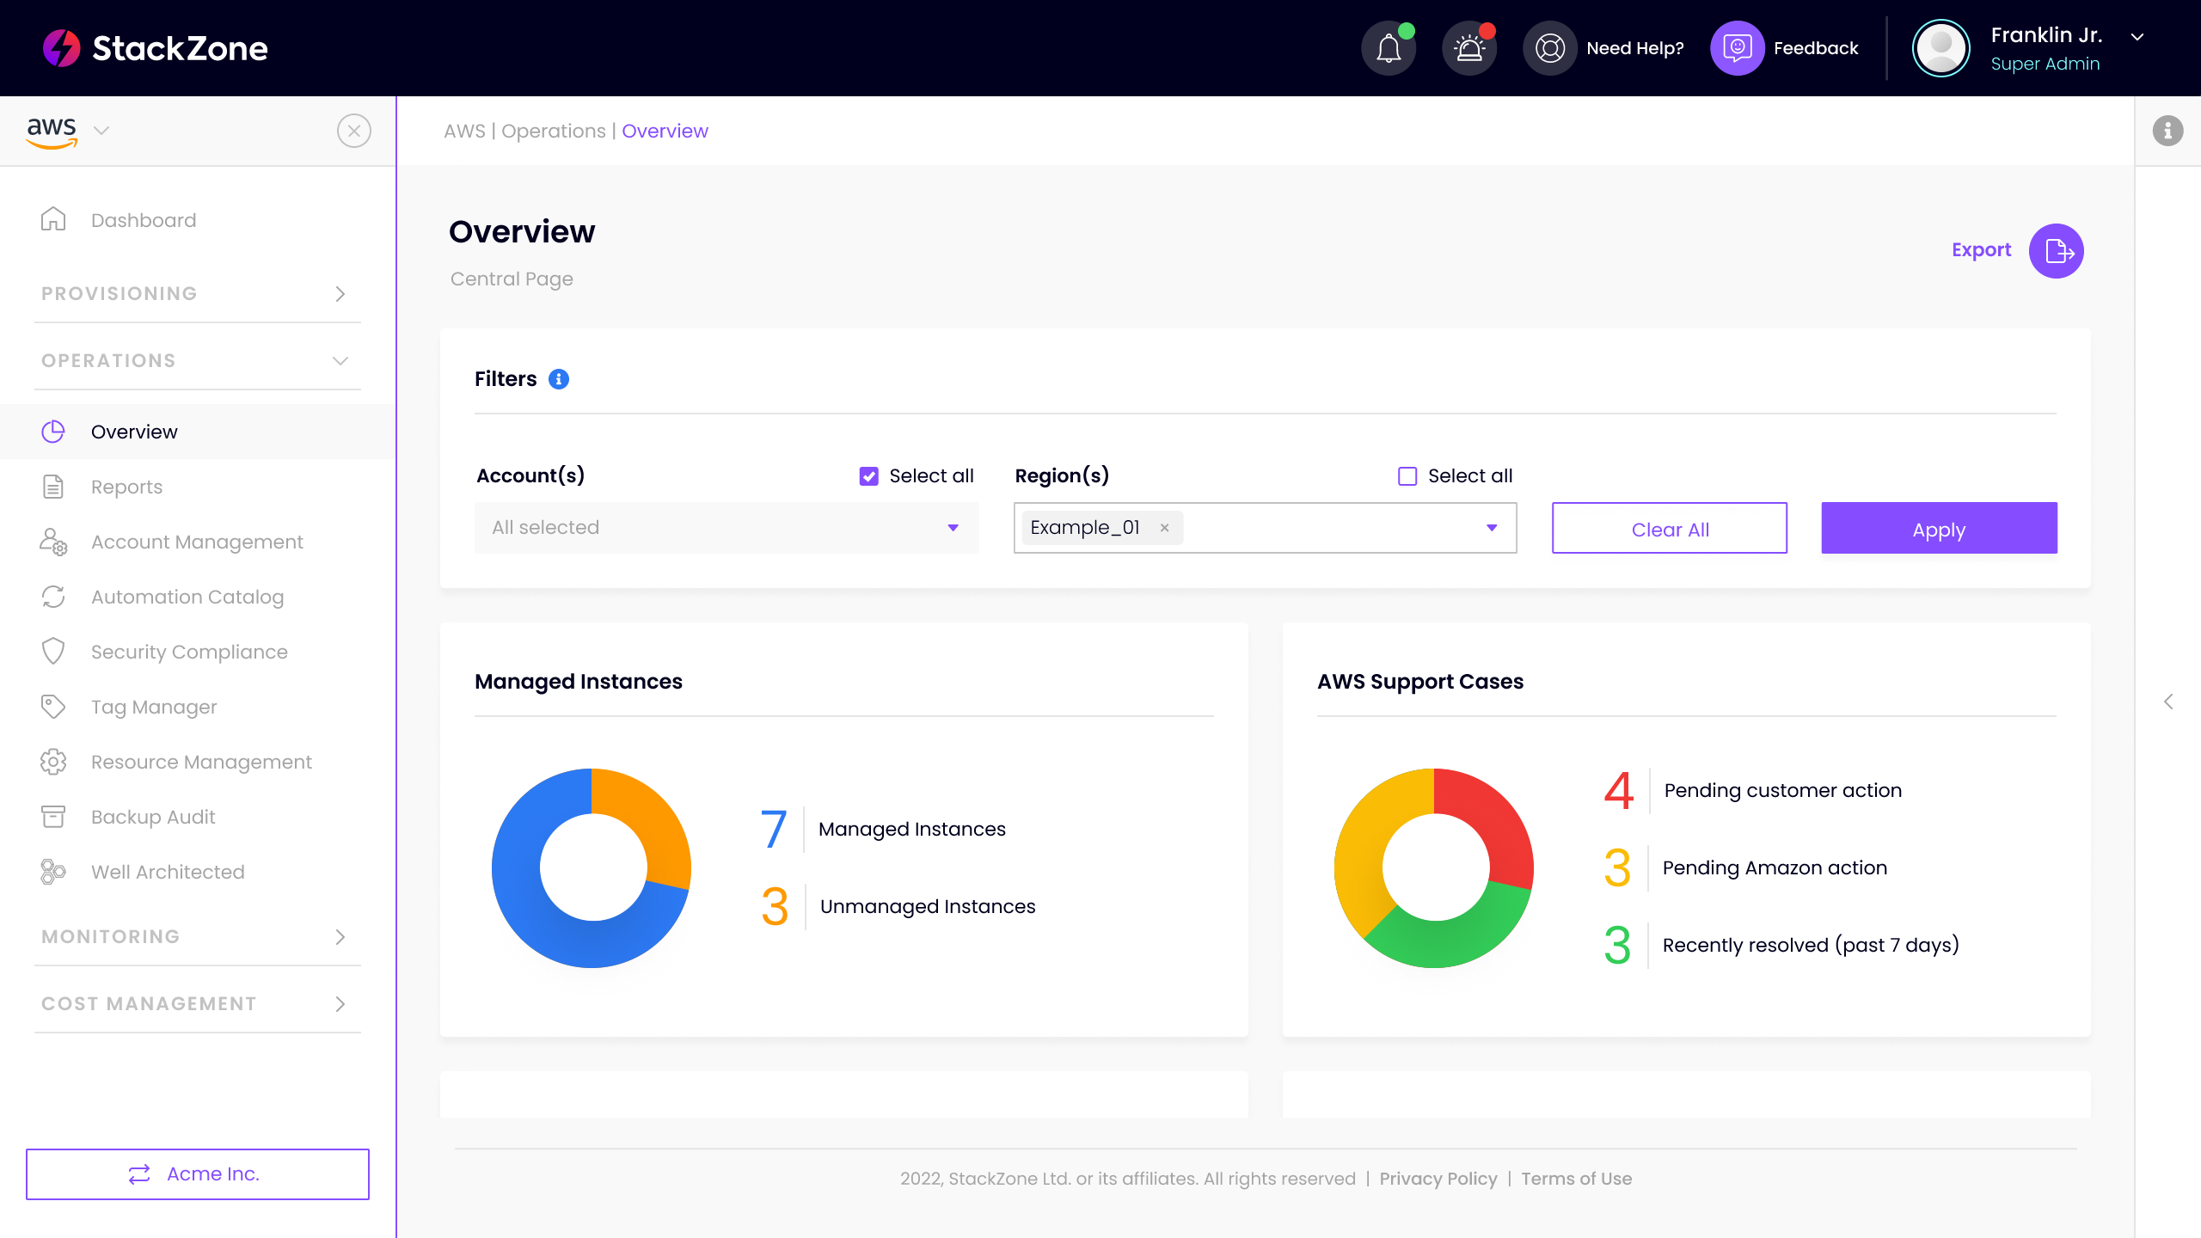2201x1238 pixels.
Task: Click the Security Compliance shield icon
Action: click(x=53, y=652)
